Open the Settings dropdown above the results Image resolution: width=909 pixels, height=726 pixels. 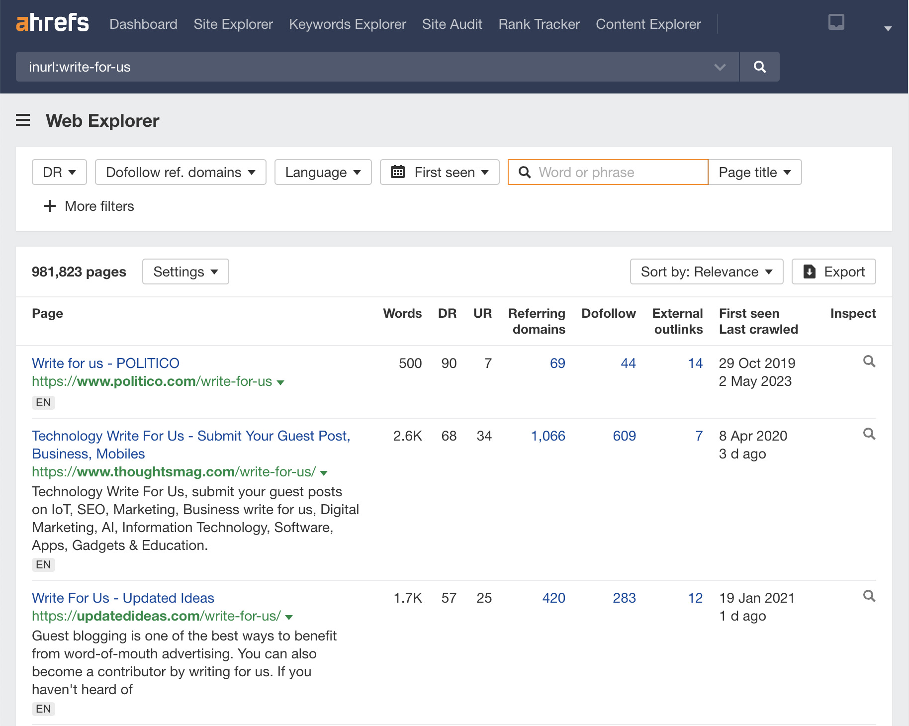pos(185,272)
